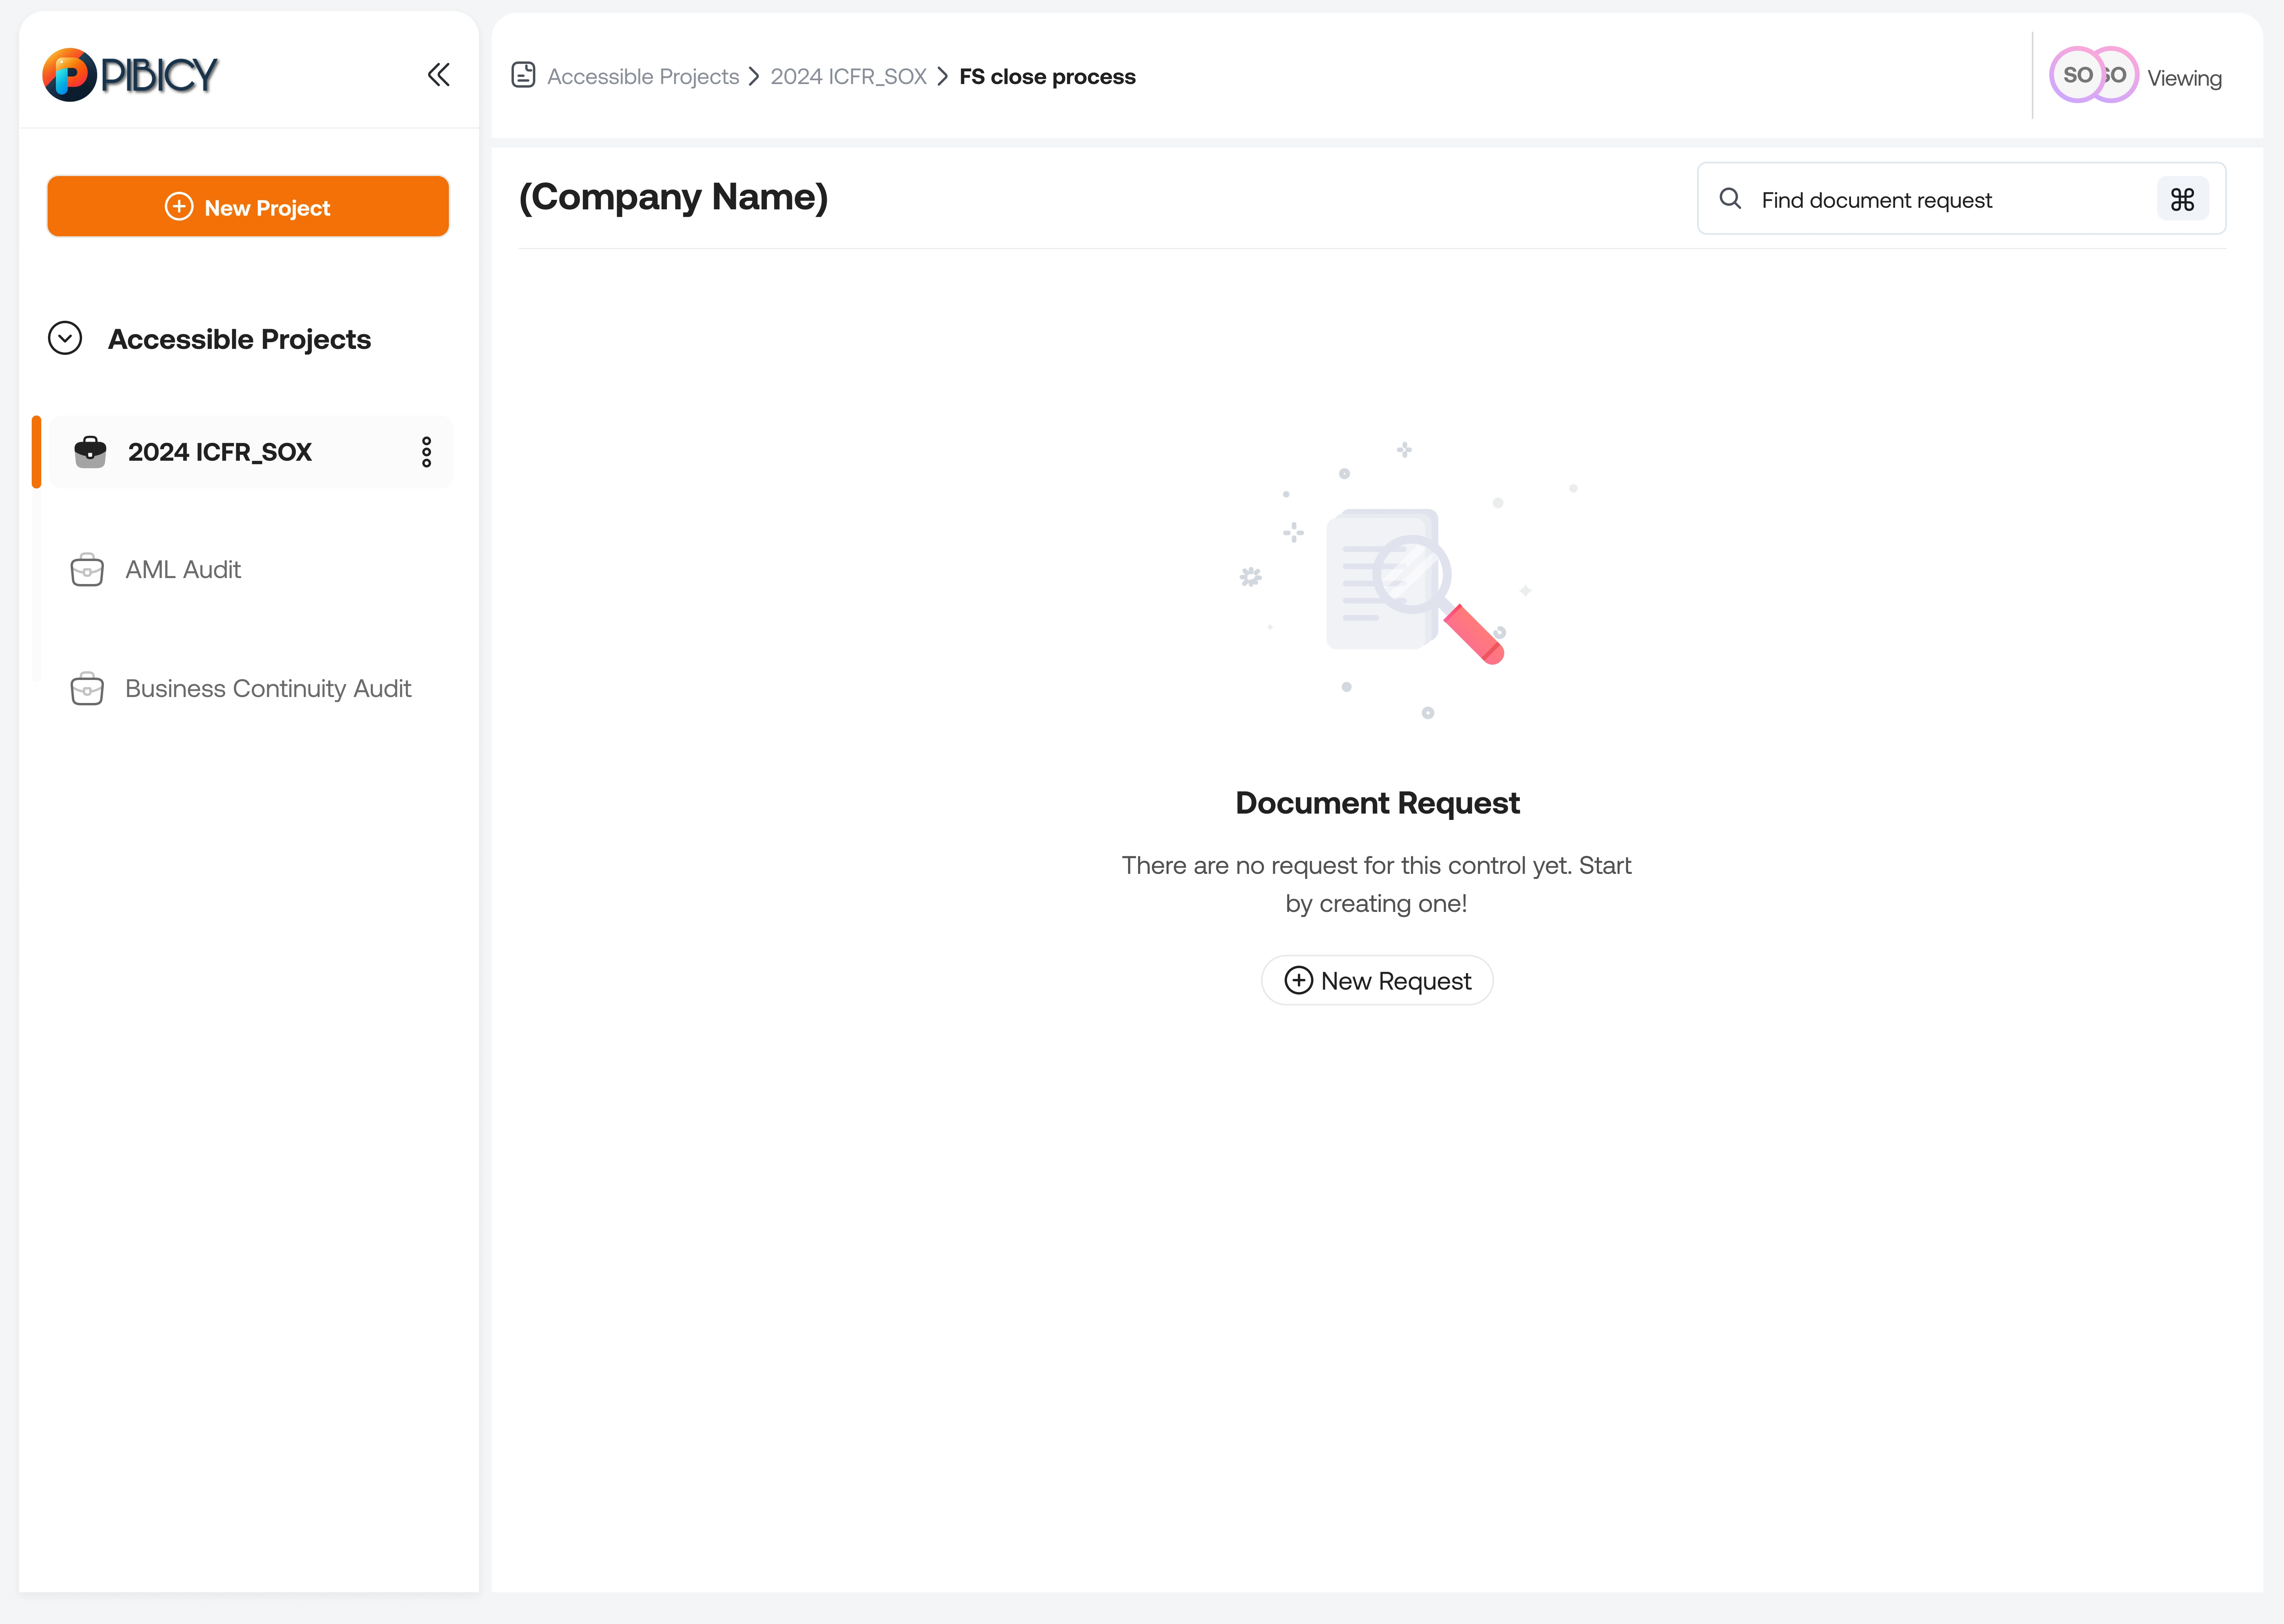Click the Document Request heading
This screenshot has height=1624, width=2284.
point(1377,803)
